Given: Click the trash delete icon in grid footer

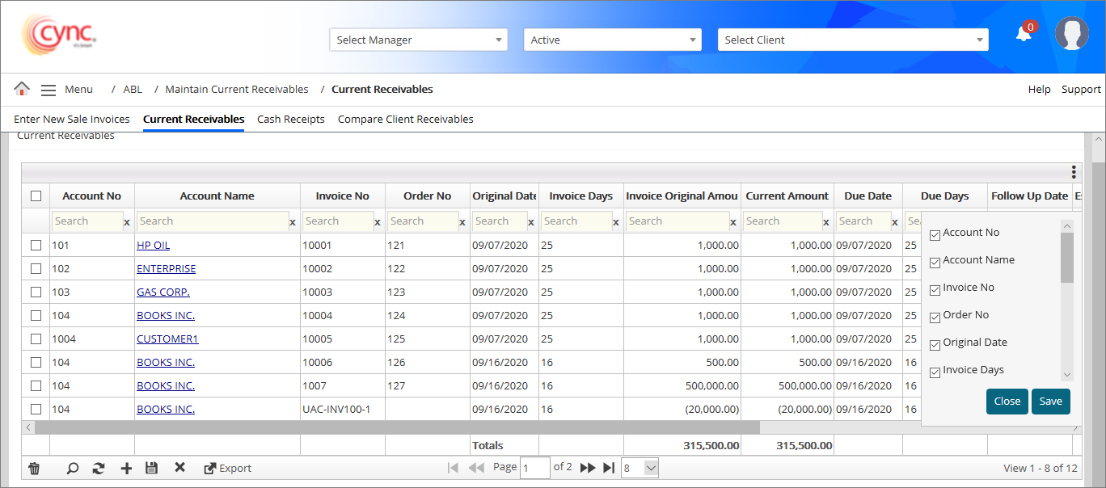Looking at the screenshot, I should 34,468.
